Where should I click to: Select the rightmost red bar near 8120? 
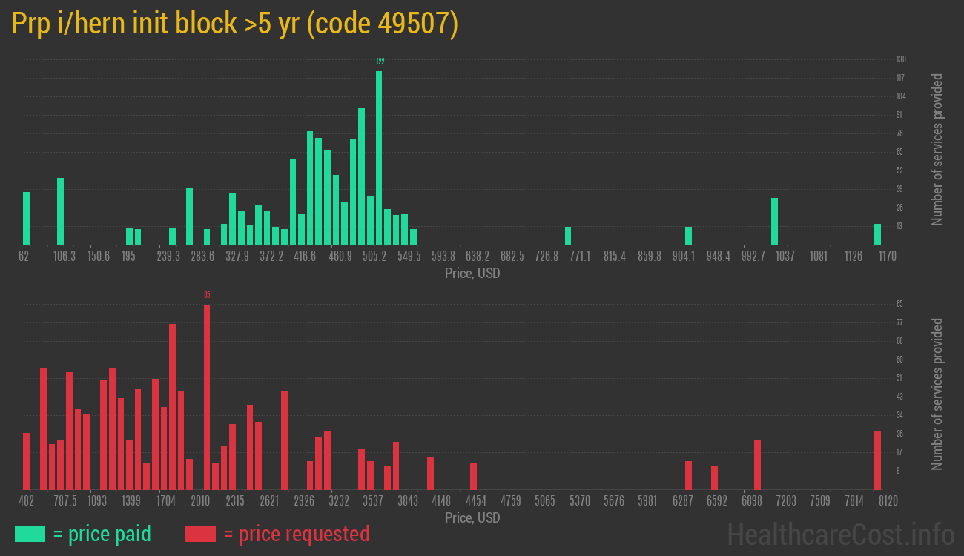point(877,460)
